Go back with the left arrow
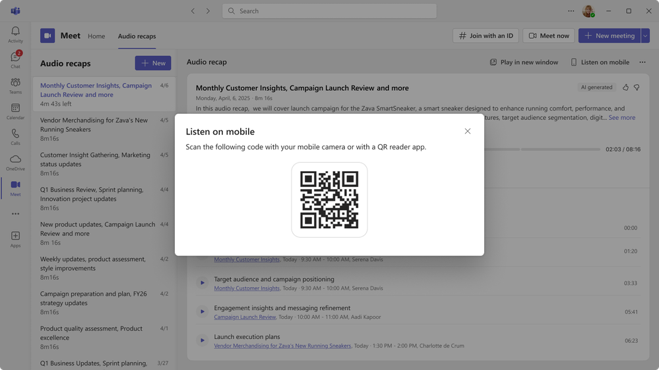Image resolution: width=659 pixels, height=370 pixels. [x=193, y=11]
